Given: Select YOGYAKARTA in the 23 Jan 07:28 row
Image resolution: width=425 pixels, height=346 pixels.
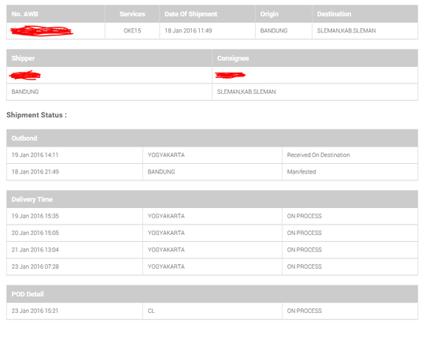Looking at the screenshot, I should tap(166, 266).
